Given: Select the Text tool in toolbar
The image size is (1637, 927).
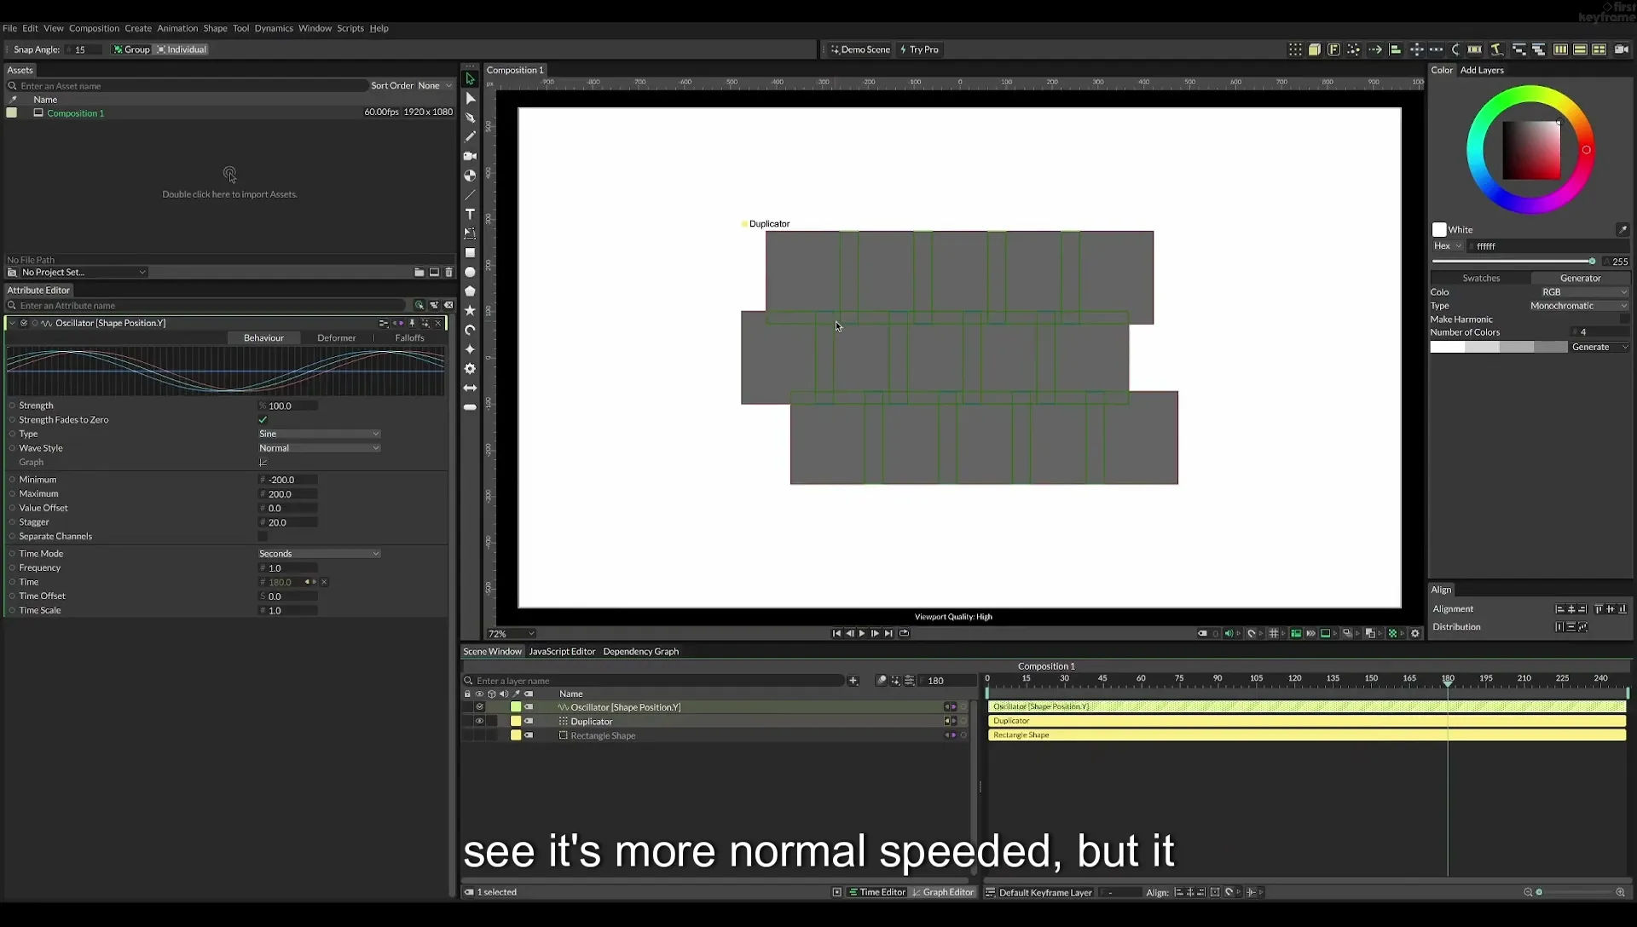Looking at the screenshot, I should [470, 214].
